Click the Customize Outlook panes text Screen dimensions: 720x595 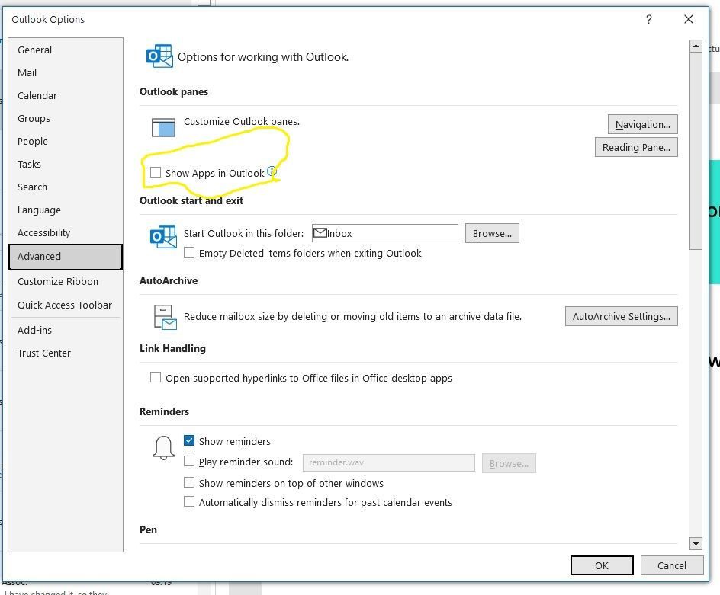pyautogui.click(x=242, y=122)
